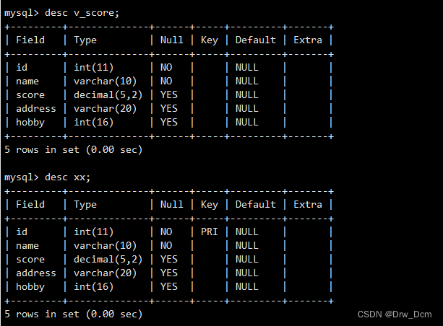Click the Key header in v_score table
The height and width of the screenshot is (326, 443).
[210, 40]
